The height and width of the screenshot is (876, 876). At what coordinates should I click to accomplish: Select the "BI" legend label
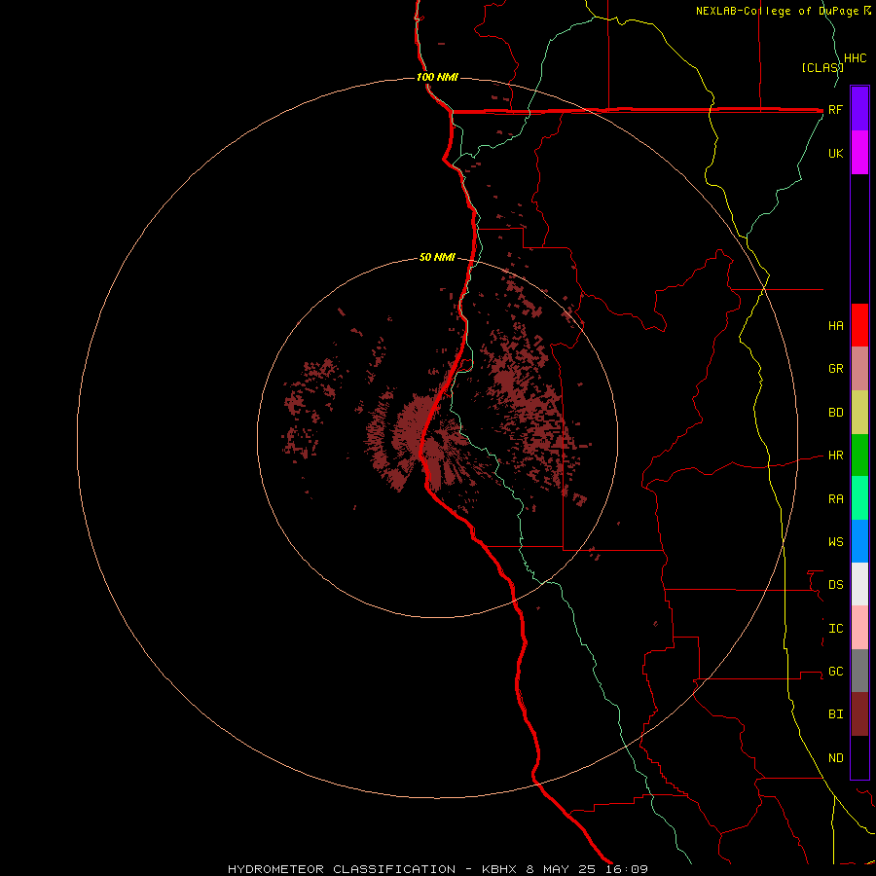[836, 714]
